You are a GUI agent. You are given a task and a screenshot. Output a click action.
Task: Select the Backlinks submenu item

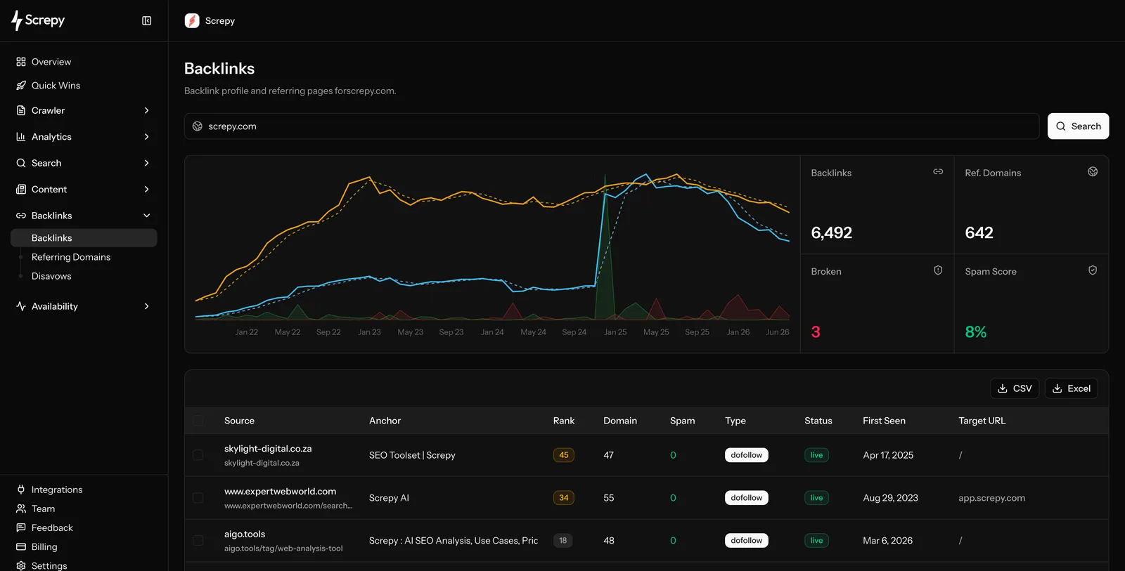(x=84, y=238)
